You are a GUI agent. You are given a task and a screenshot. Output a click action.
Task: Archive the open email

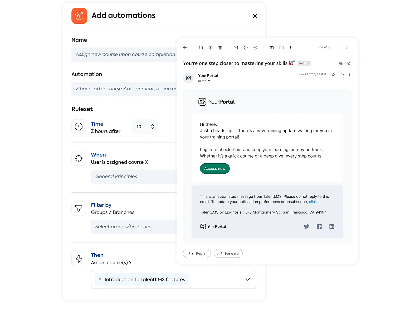[201, 48]
